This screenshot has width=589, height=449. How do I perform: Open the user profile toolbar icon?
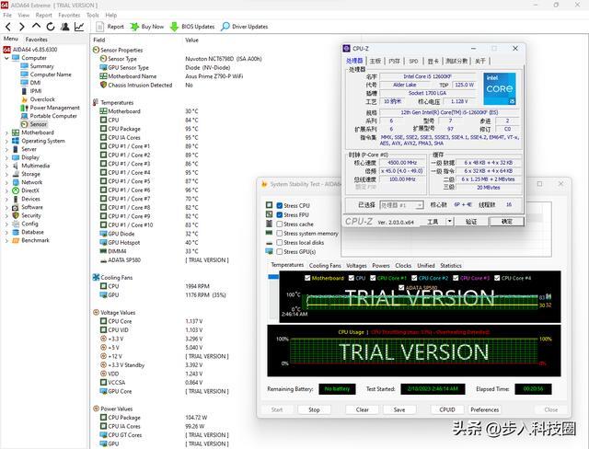(x=64, y=27)
